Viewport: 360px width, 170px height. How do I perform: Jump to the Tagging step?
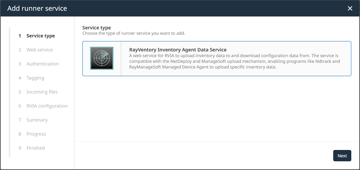click(x=35, y=78)
